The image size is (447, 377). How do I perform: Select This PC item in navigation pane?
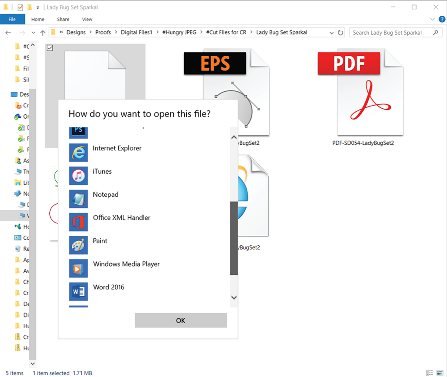tap(21, 171)
